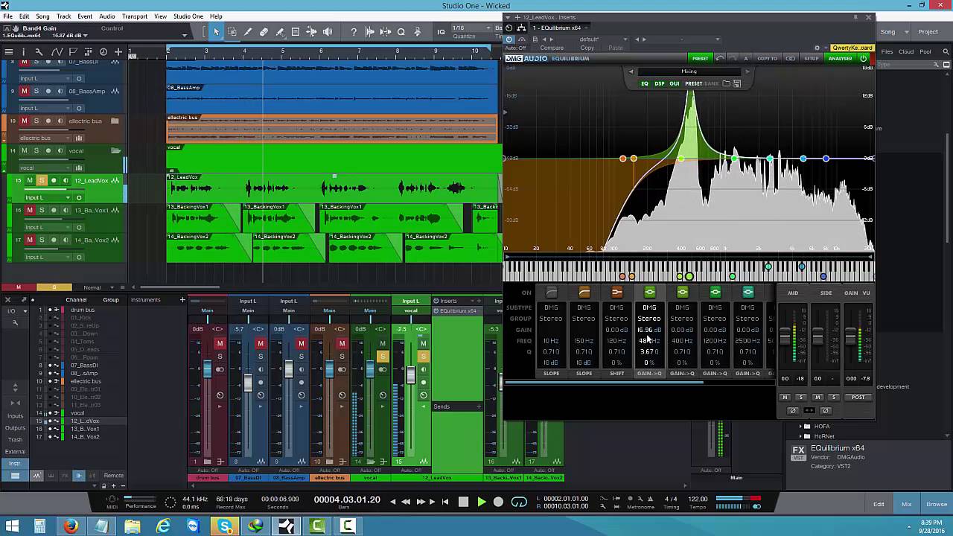Viewport: 953px width, 536px height.
Task: Click the Stop transport button
Action: (463, 502)
